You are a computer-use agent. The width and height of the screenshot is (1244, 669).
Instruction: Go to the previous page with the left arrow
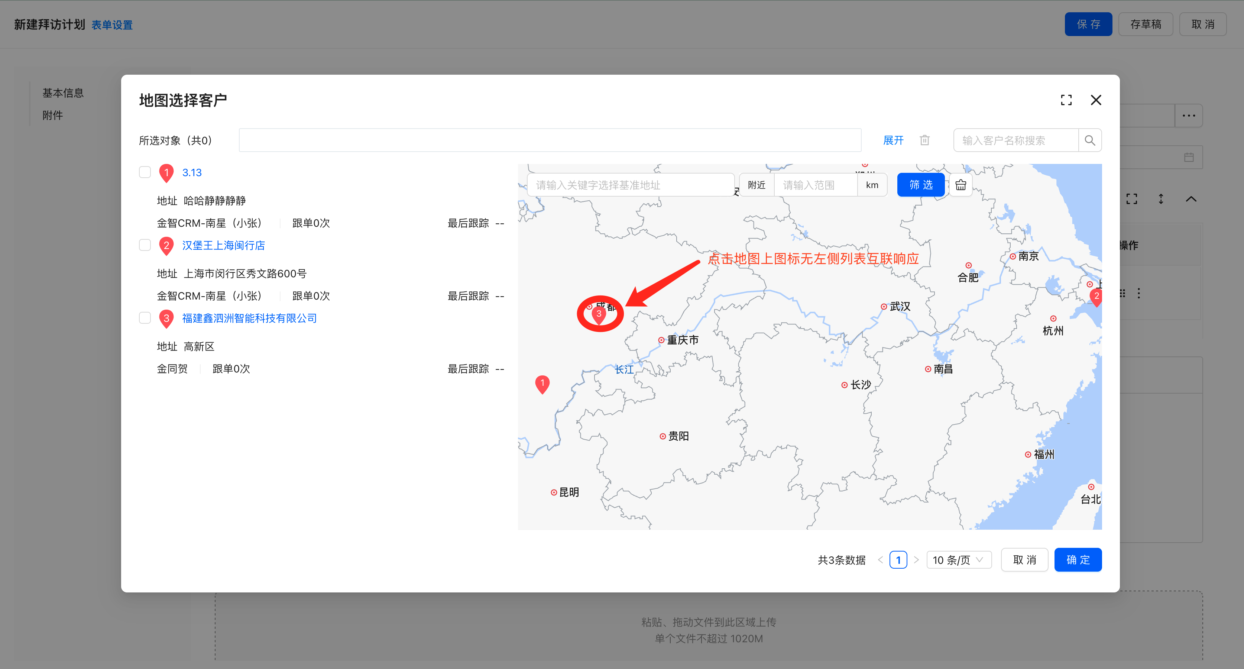point(880,560)
